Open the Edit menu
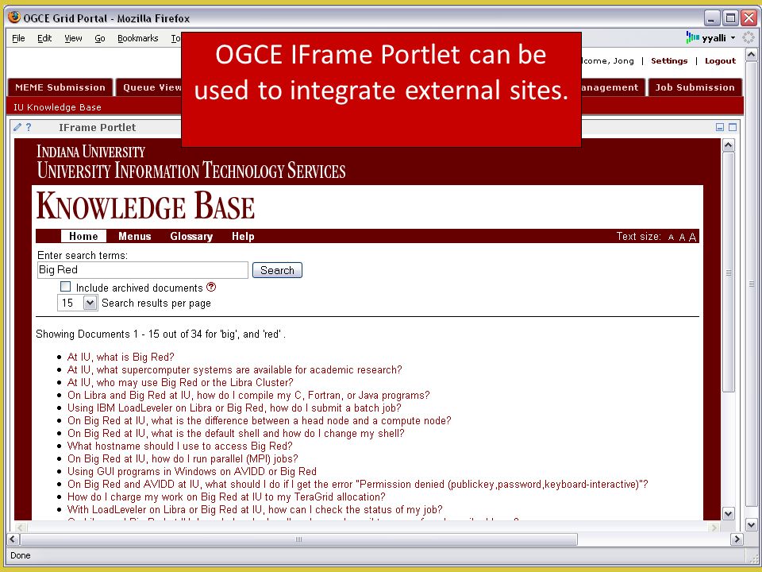 44,38
